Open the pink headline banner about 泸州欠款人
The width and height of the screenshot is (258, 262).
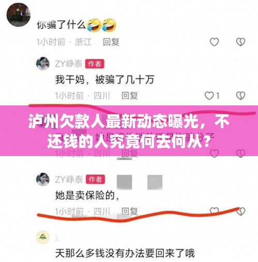coord(129,131)
